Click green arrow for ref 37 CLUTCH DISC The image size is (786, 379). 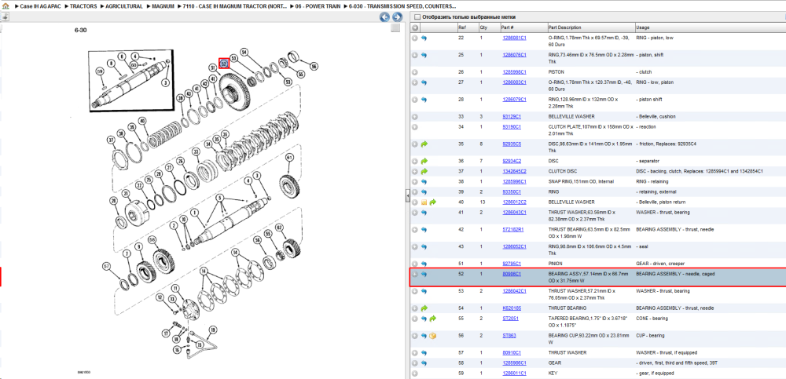pyautogui.click(x=424, y=171)
